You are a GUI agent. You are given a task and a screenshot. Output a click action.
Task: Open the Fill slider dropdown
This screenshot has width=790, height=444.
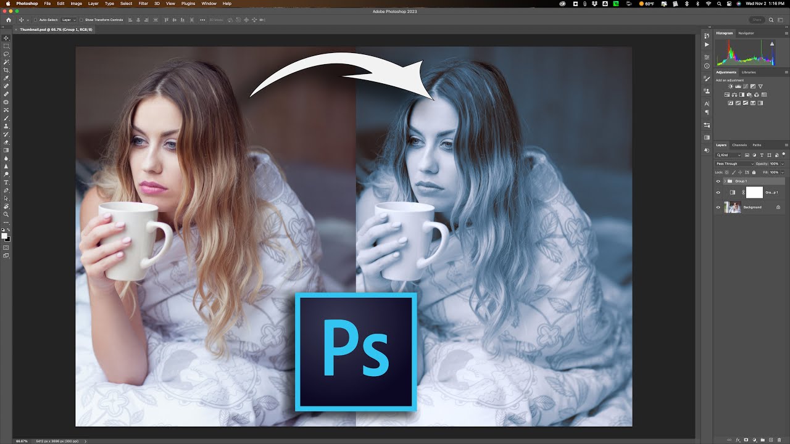click(x=783, y=172)
